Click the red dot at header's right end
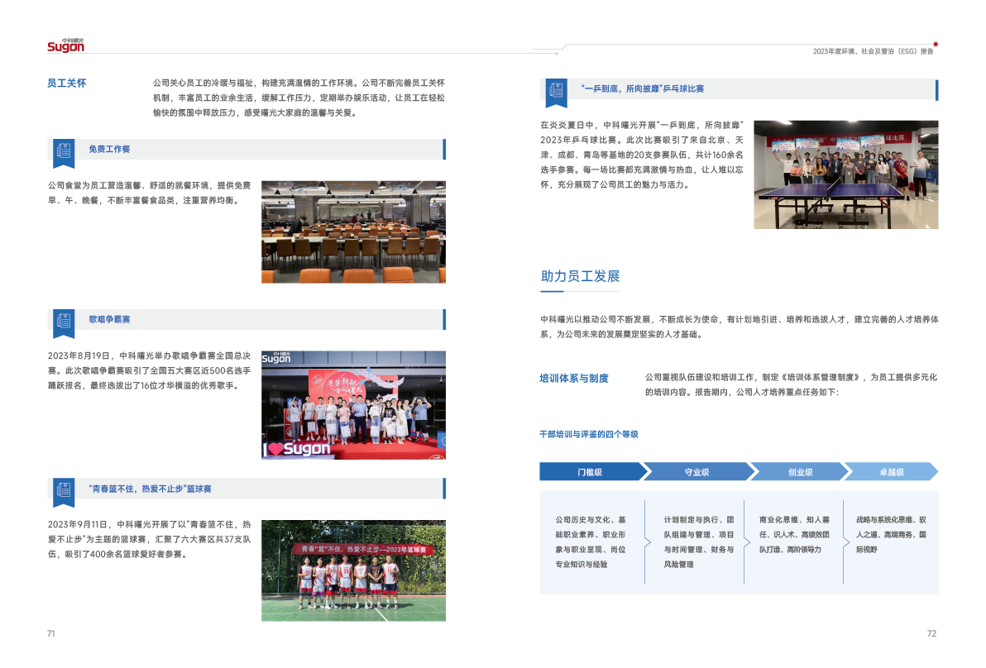 coord(936,44)
